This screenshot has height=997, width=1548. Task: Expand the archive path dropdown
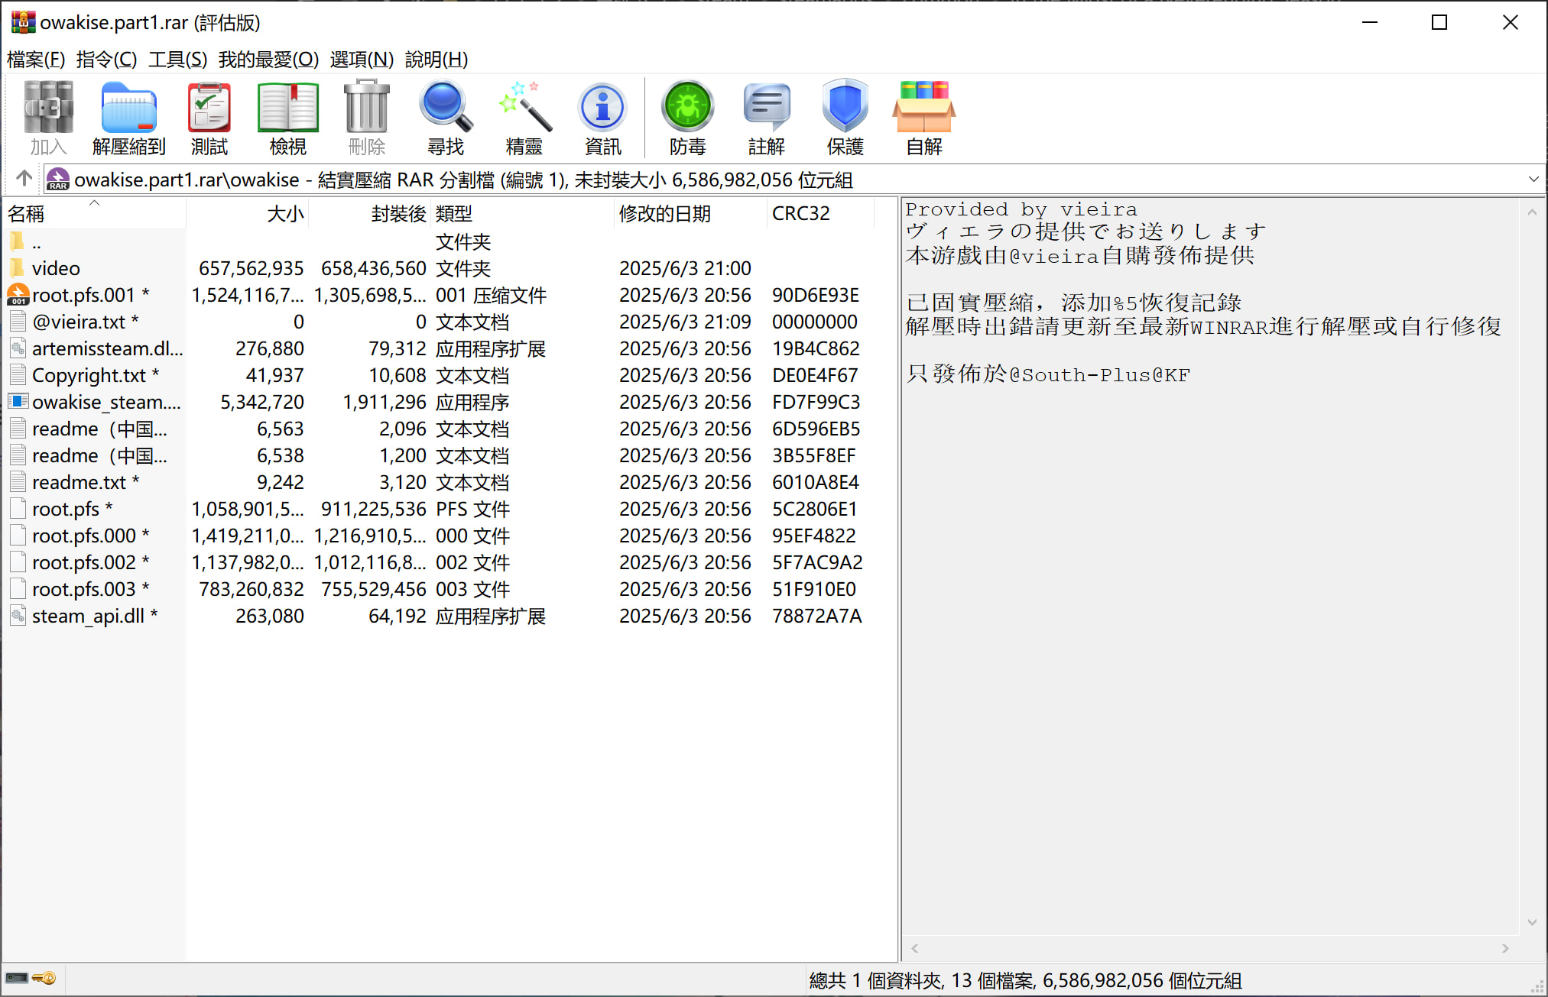pyautogui.click(x=1533, y=180)
